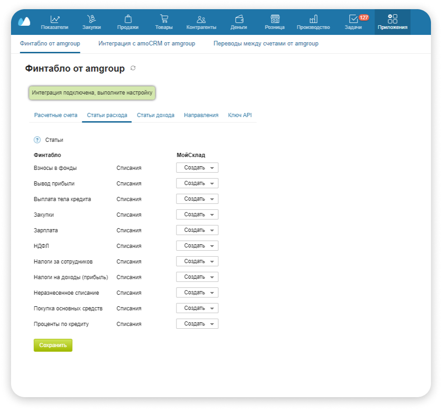Open dropdown for Налоги за сотрудников
The image size is (442, 410).
tap(197, 261)
